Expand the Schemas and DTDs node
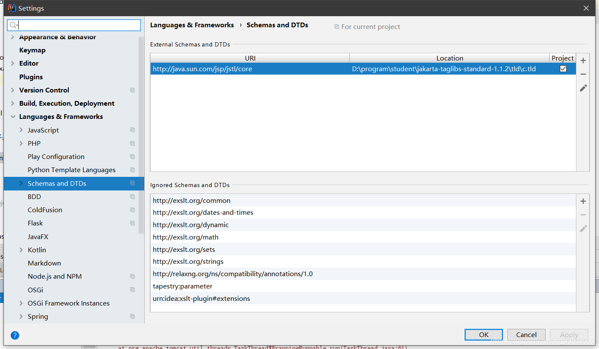This screenshot has height=349, width=599. (21, 183)
